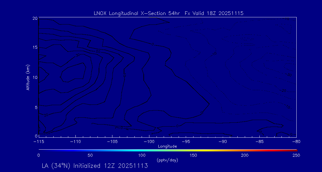The image size is (322, 172).
Task: Click the 'Longitude' x-axis label
Action: (x=167, y=146)
